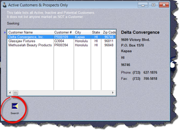
Task: Click address 9609 Victory Blvd.
Action: [x=135, y=40]
